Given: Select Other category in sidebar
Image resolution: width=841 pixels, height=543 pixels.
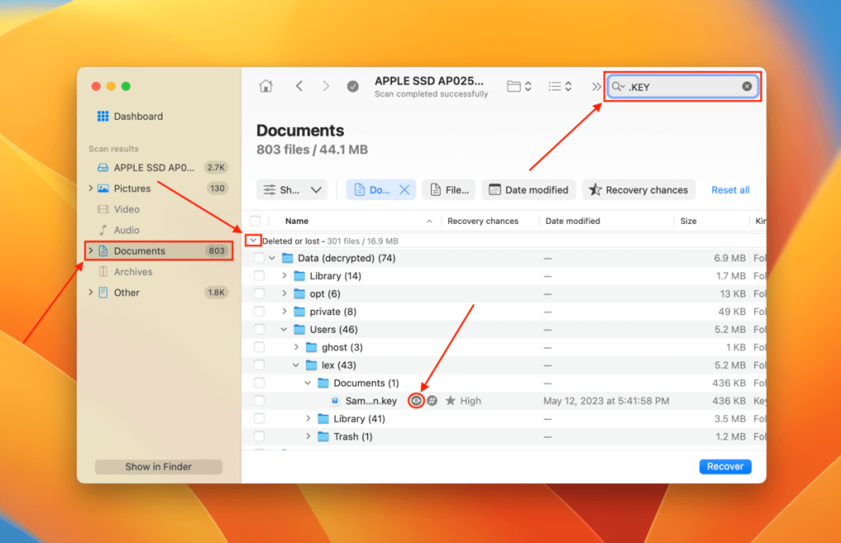Looking at the screenshot, I should (x=162, y=292).
